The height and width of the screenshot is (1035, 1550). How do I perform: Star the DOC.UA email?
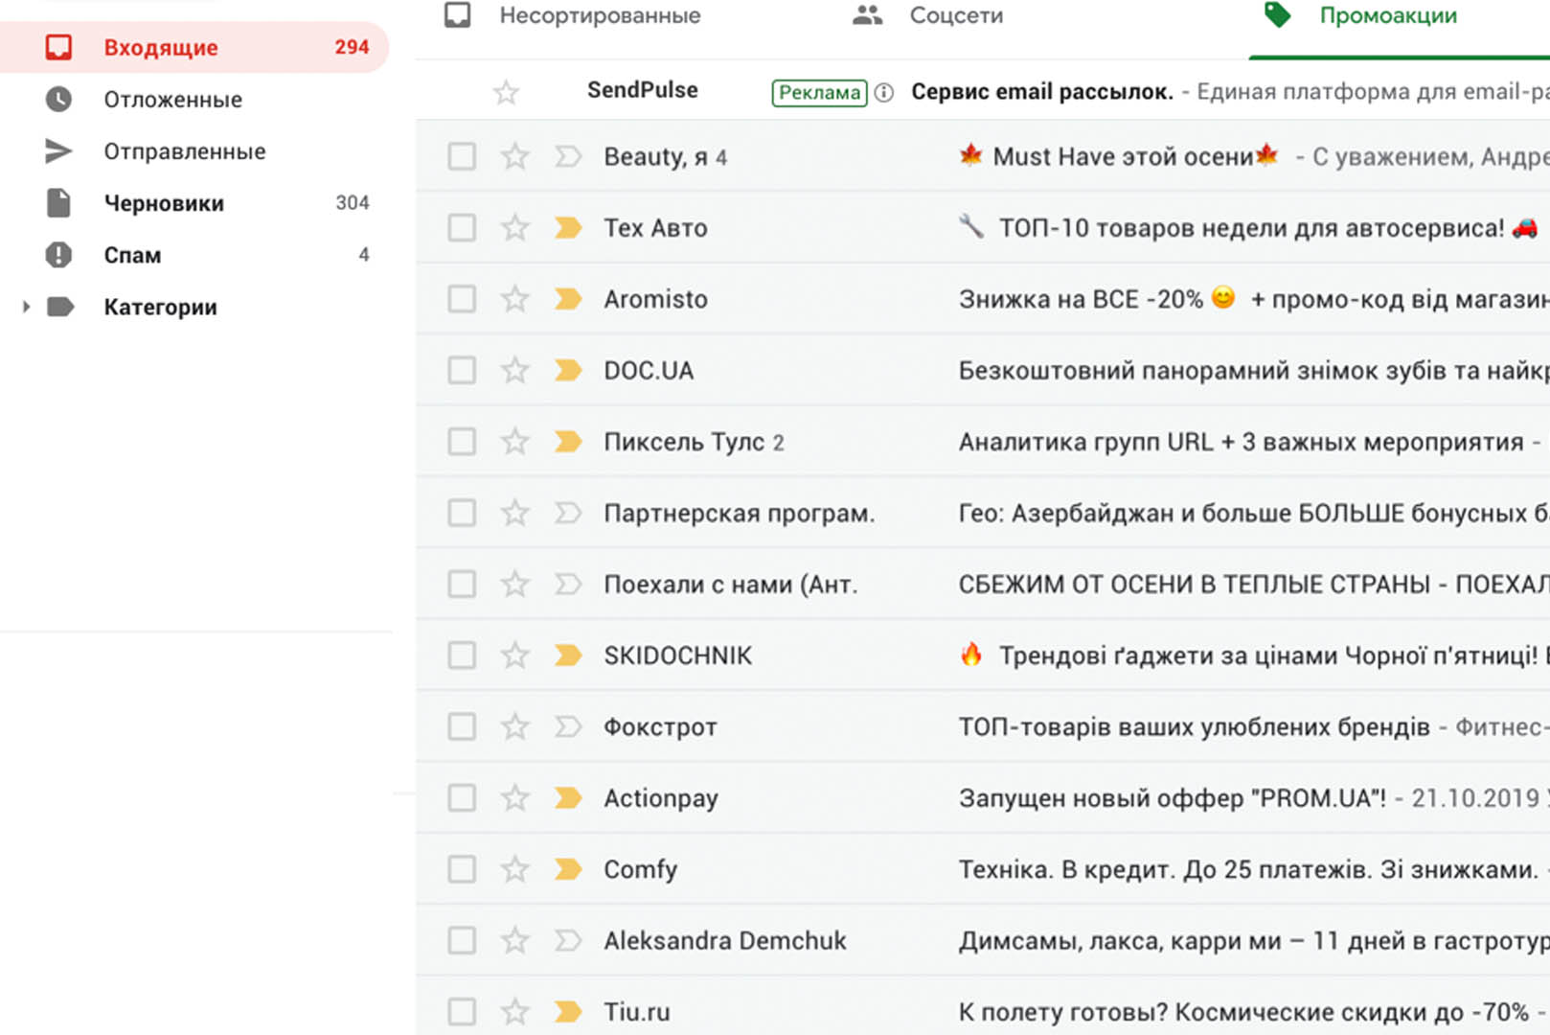tap(515, 369)
